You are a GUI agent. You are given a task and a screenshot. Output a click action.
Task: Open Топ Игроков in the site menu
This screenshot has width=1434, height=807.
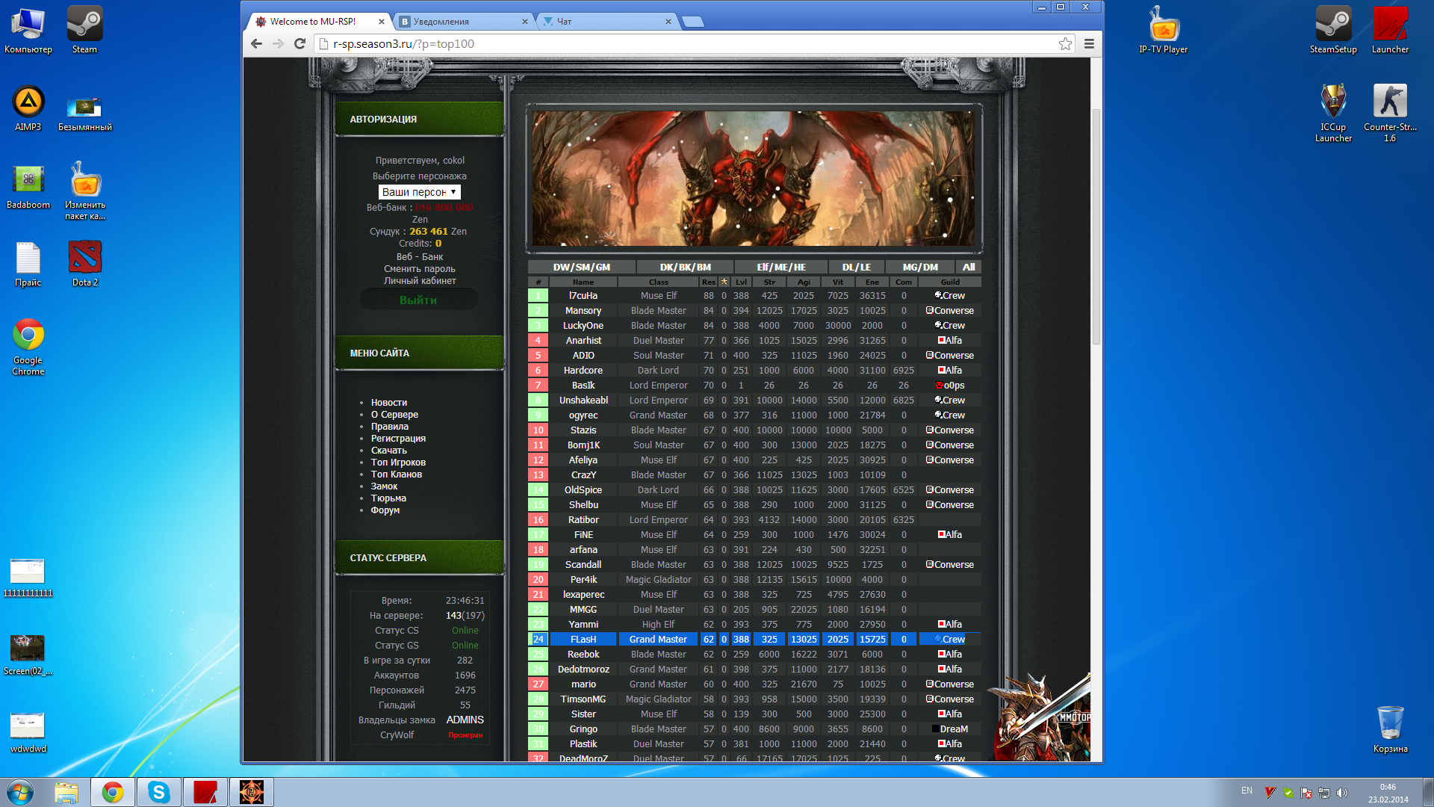click(398, 463)
